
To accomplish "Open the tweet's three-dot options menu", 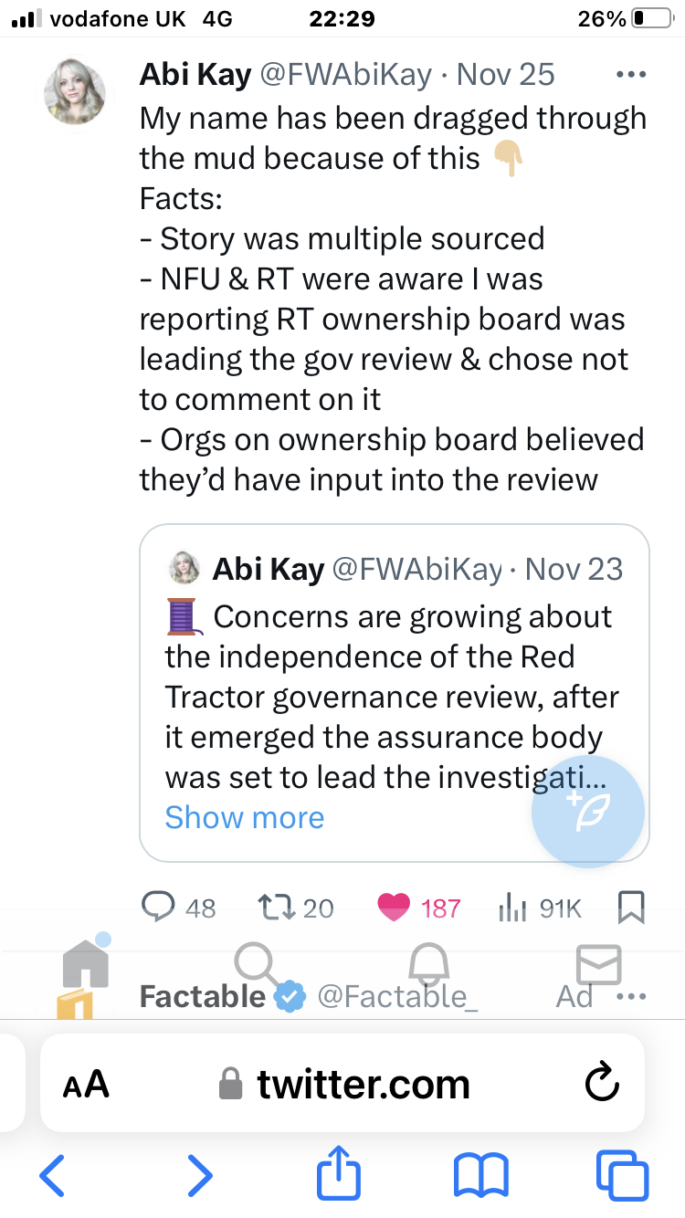I will [632, 73].
